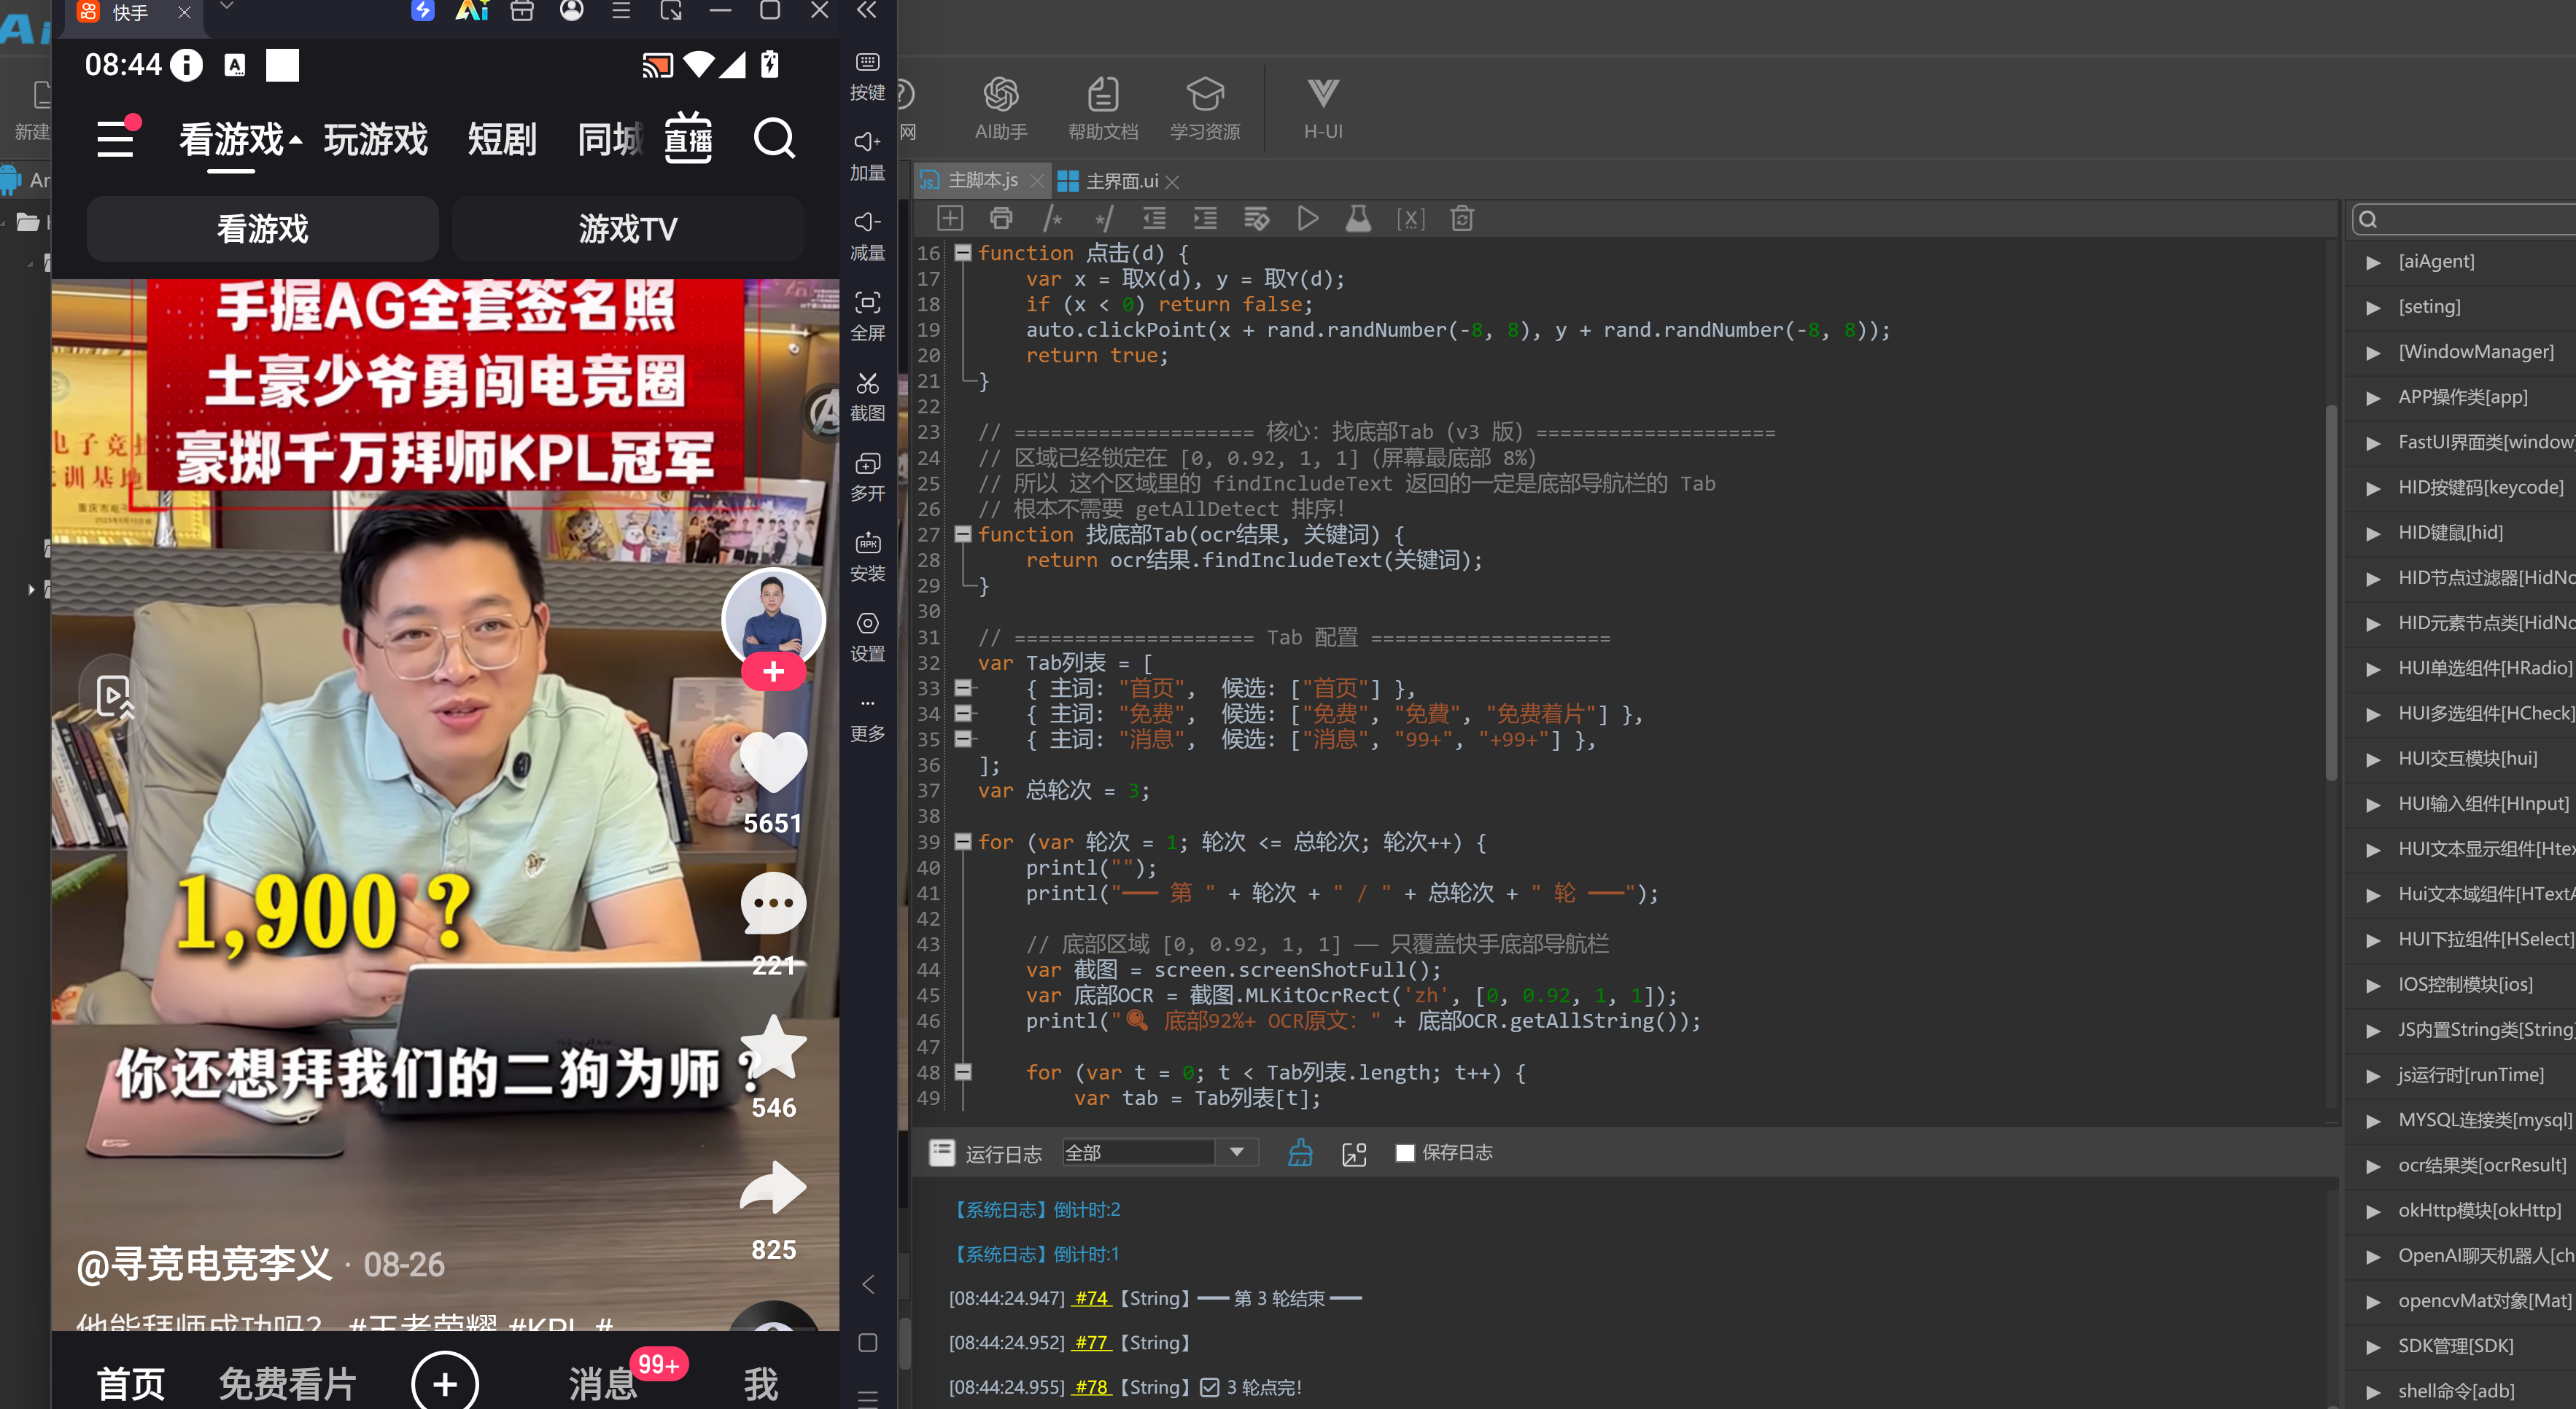Screen dimensions: 2576x1409
Task: Run script with the play triangle icon
Action: (x=1307, y=219)
